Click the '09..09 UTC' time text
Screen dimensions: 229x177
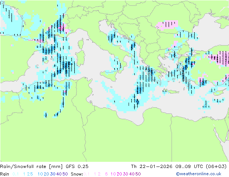189,166
